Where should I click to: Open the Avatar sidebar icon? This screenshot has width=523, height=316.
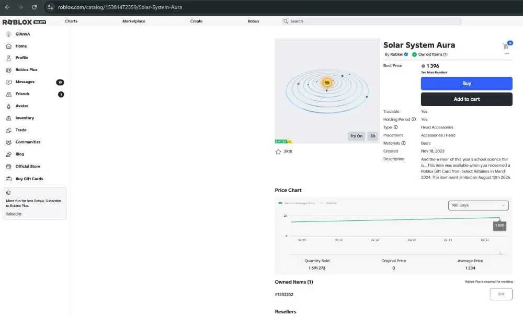point(9,106)
